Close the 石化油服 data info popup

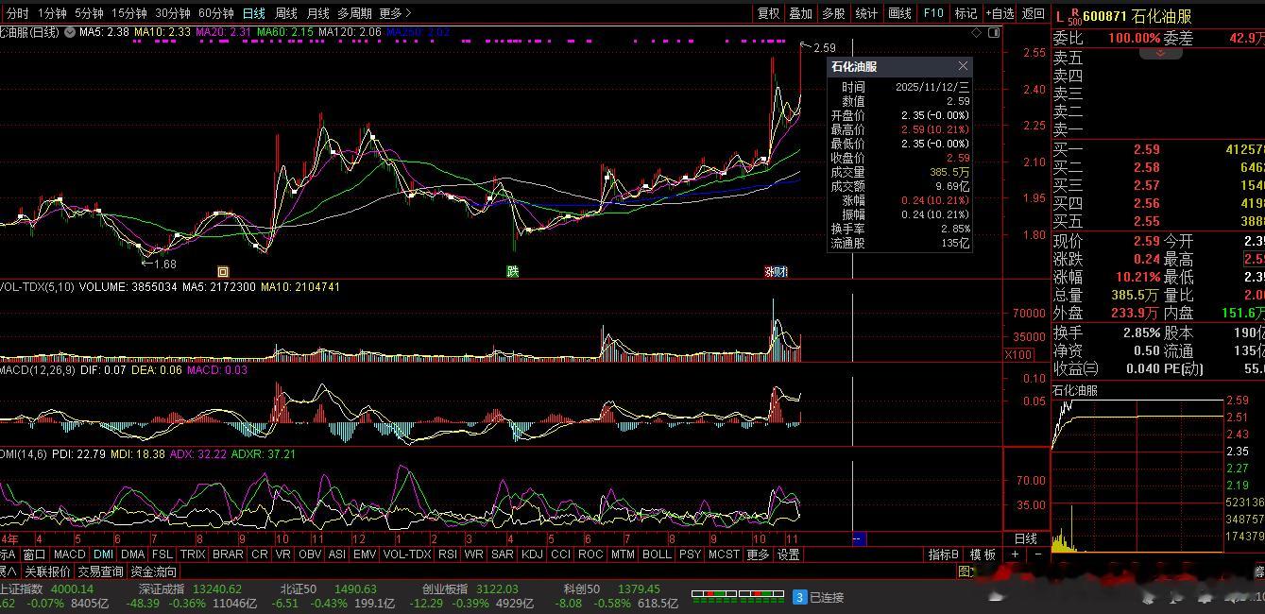963,66
